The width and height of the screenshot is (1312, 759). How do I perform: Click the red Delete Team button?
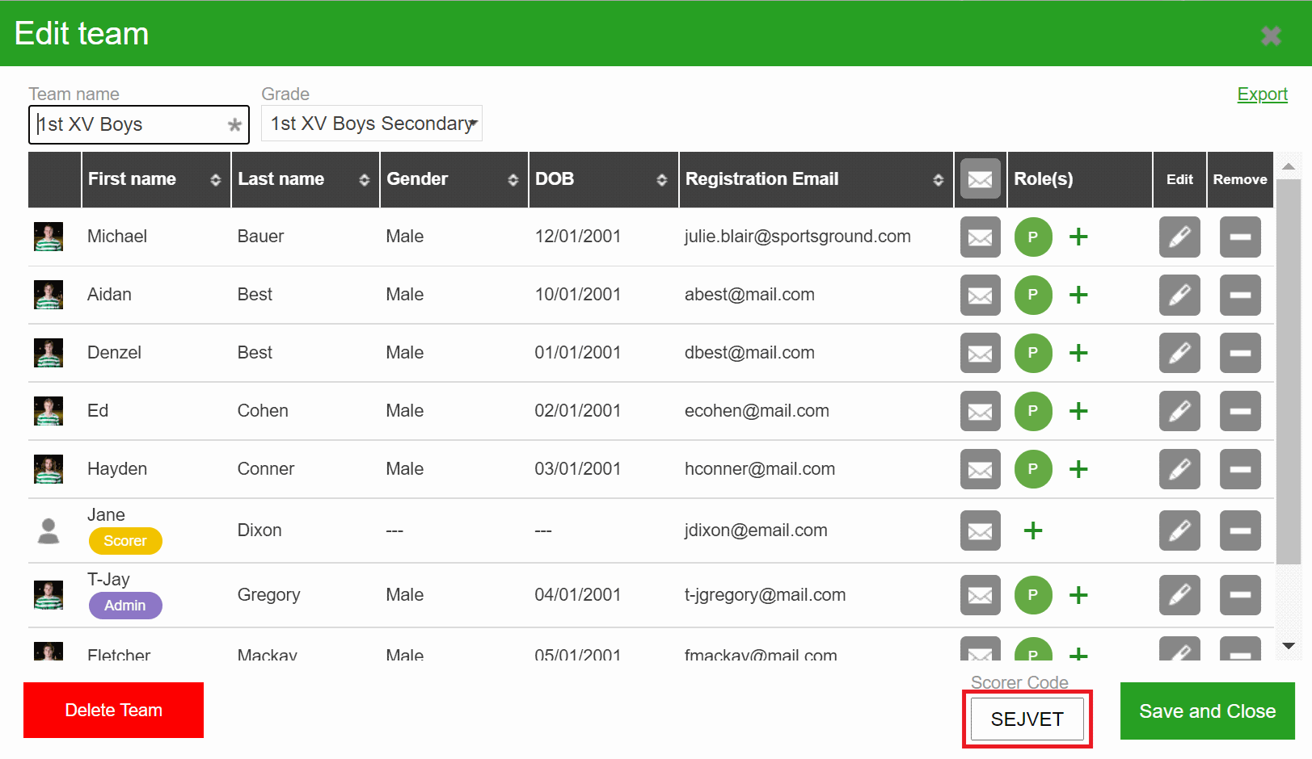click(x=113, y=711)
